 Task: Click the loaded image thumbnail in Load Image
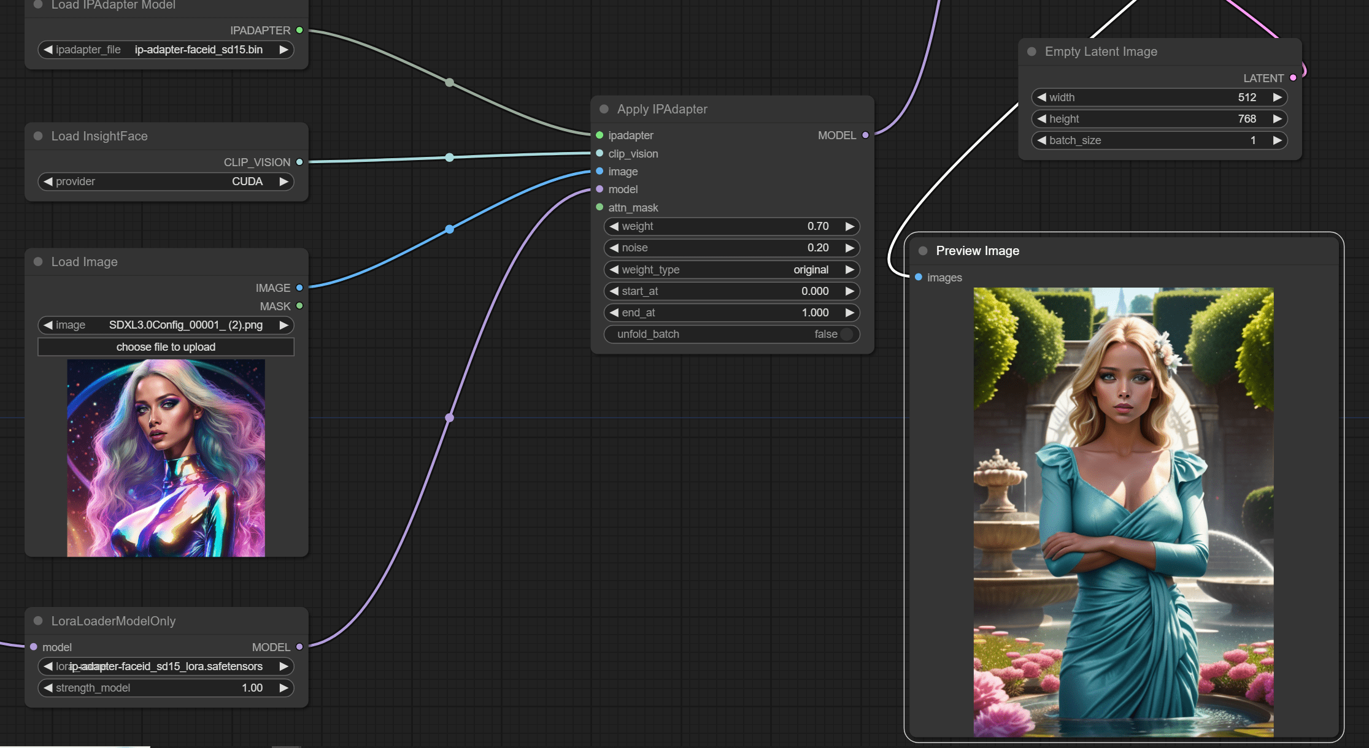click(x=166, y=458)
